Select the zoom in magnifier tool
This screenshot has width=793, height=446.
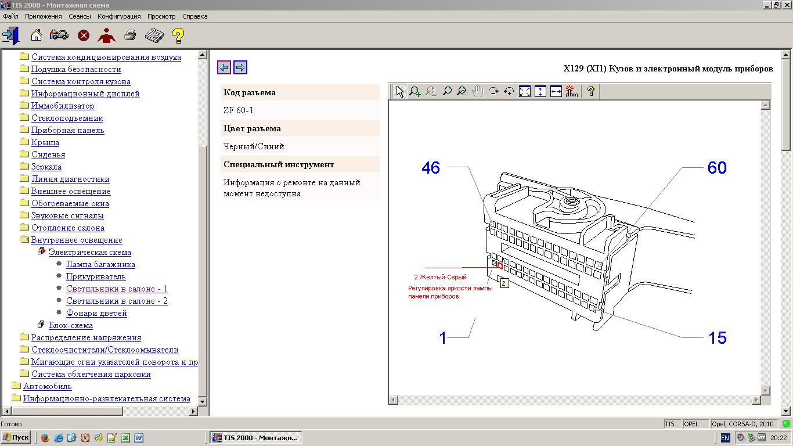coord(415,91)
